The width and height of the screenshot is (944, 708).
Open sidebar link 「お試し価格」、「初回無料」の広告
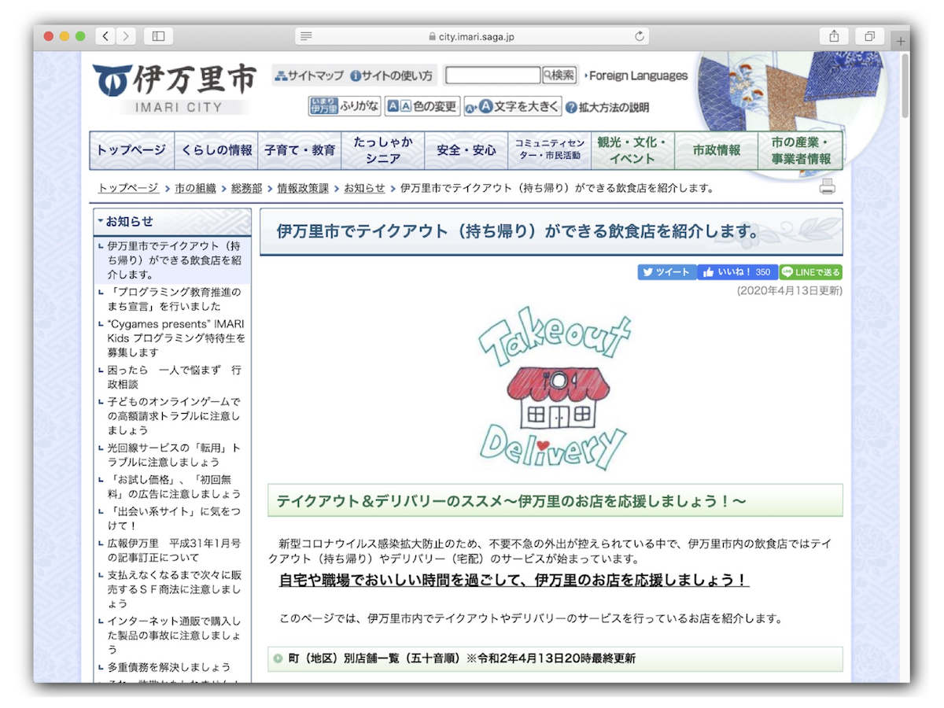click(175, 486)
